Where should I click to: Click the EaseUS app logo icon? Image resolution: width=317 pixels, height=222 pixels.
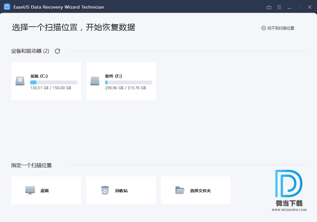click(7, 7)
